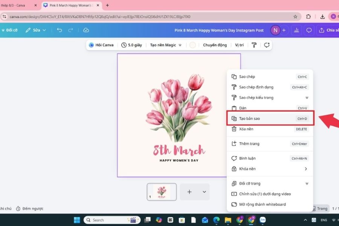Click the paint roller style copy icon
Image resolution: width=339 pixels, height=226 pixels.
click(x=254, y=45)
